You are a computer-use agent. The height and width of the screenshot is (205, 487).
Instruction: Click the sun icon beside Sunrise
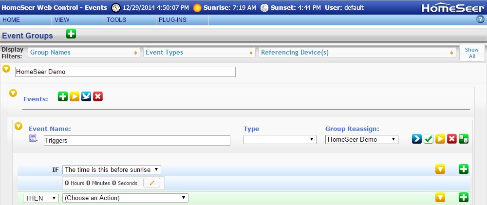tap(197, 7)
